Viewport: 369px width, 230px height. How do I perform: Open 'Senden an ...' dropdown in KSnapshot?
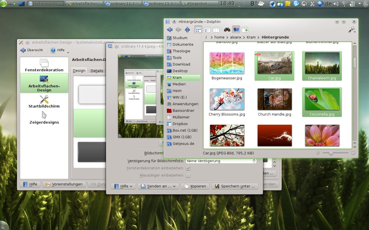point(158,186)
